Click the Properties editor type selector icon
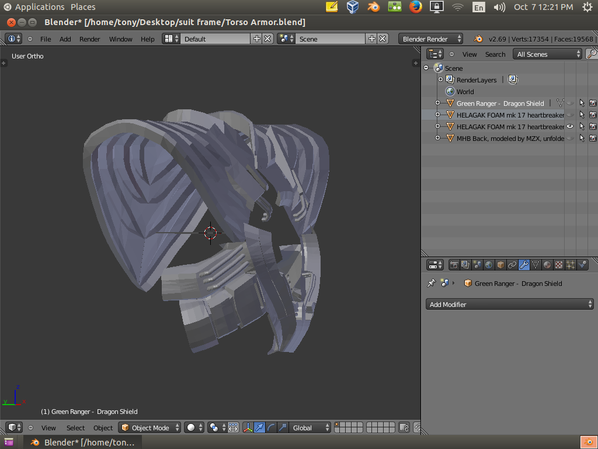 (x=434, y=265)
